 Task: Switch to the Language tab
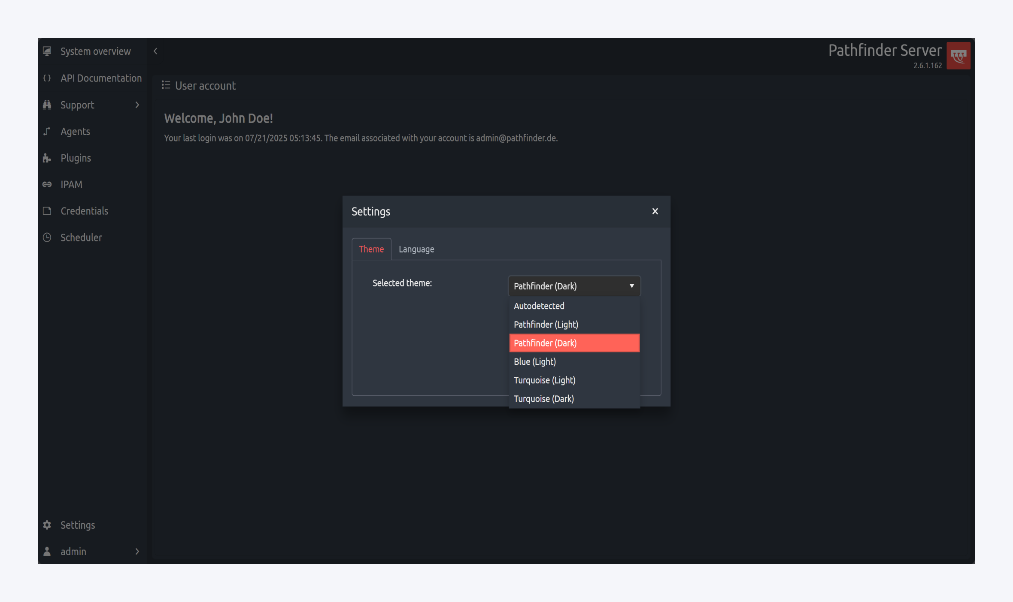(x=416, y=249)
